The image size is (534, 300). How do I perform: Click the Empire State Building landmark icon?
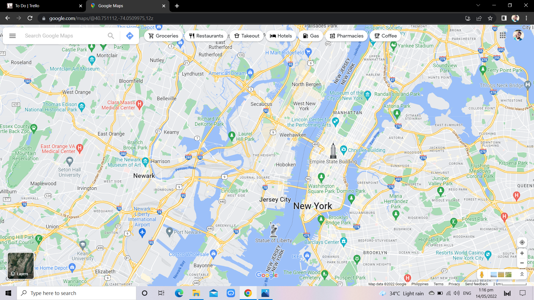tap(333, 150)
